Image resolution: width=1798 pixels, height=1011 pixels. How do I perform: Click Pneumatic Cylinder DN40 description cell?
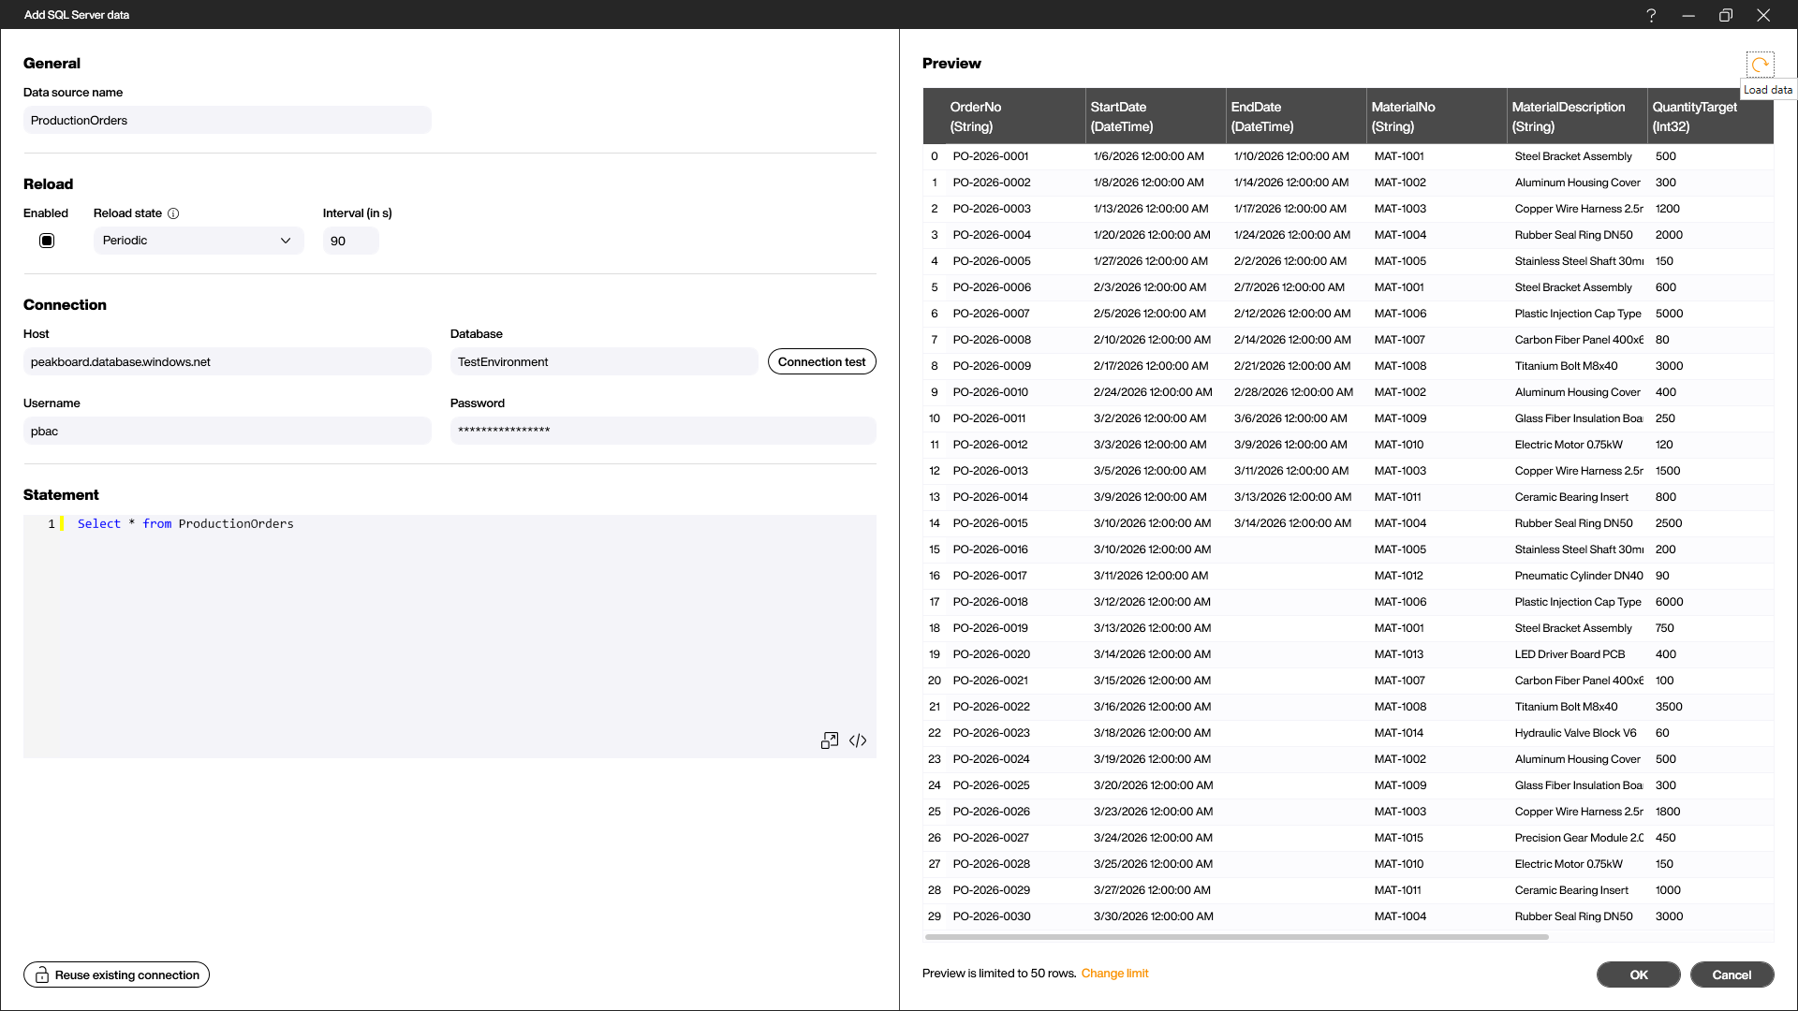(x=1579, y=576)
